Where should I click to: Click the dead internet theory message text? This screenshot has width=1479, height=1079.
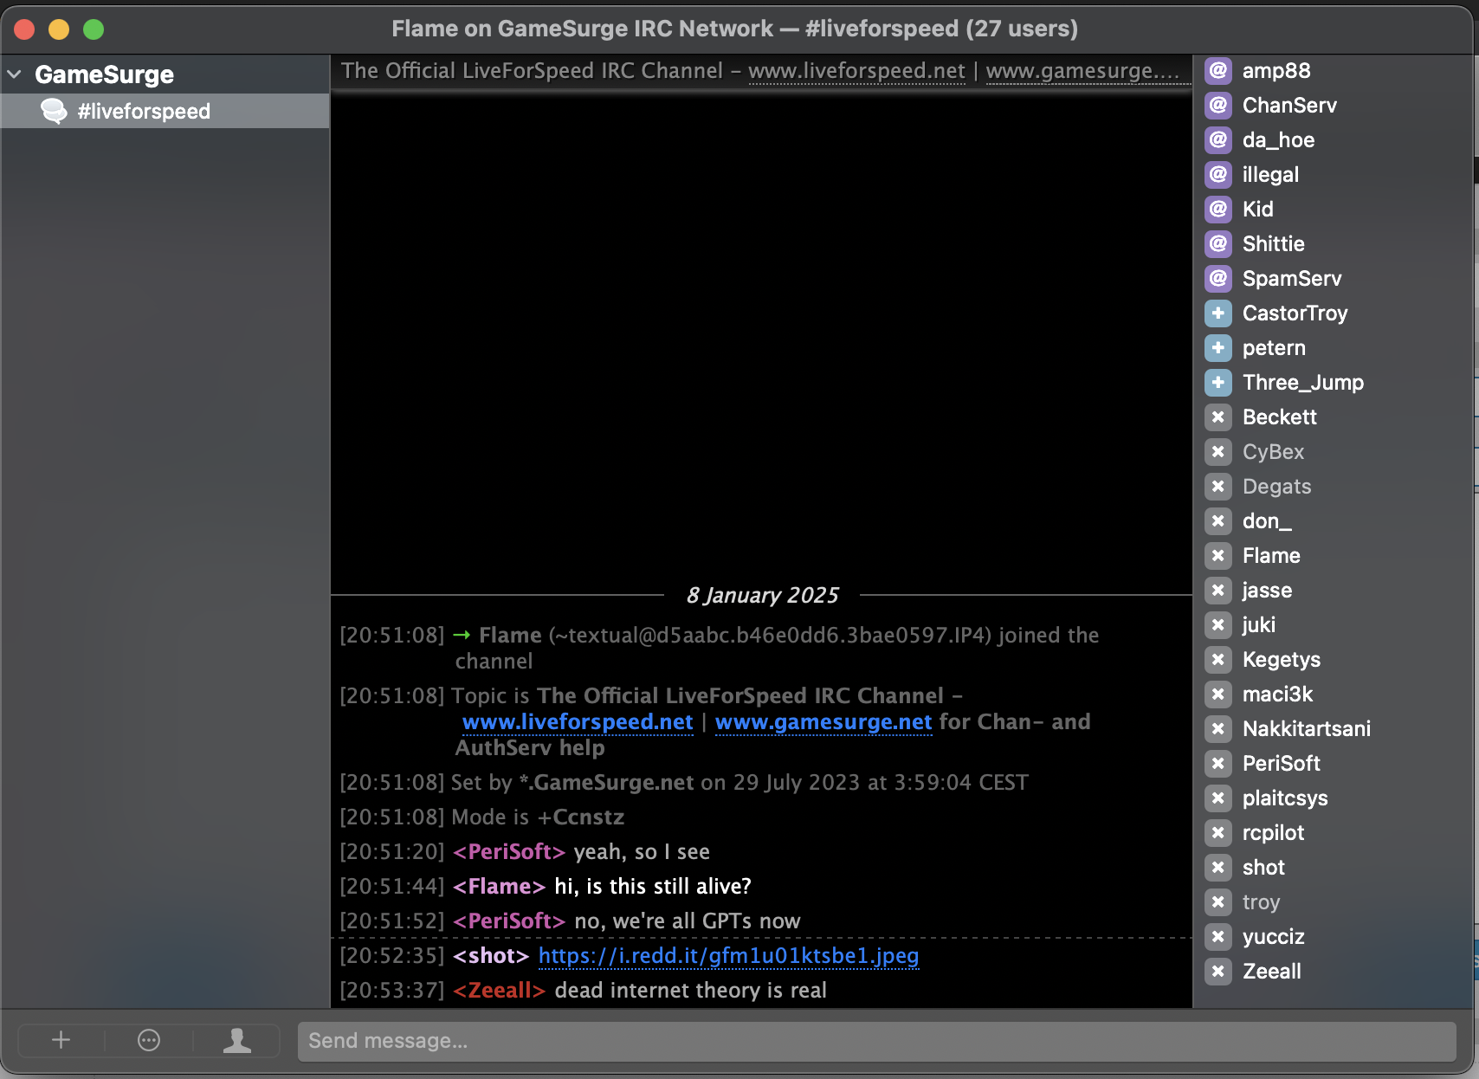click(x=690, y=990)
